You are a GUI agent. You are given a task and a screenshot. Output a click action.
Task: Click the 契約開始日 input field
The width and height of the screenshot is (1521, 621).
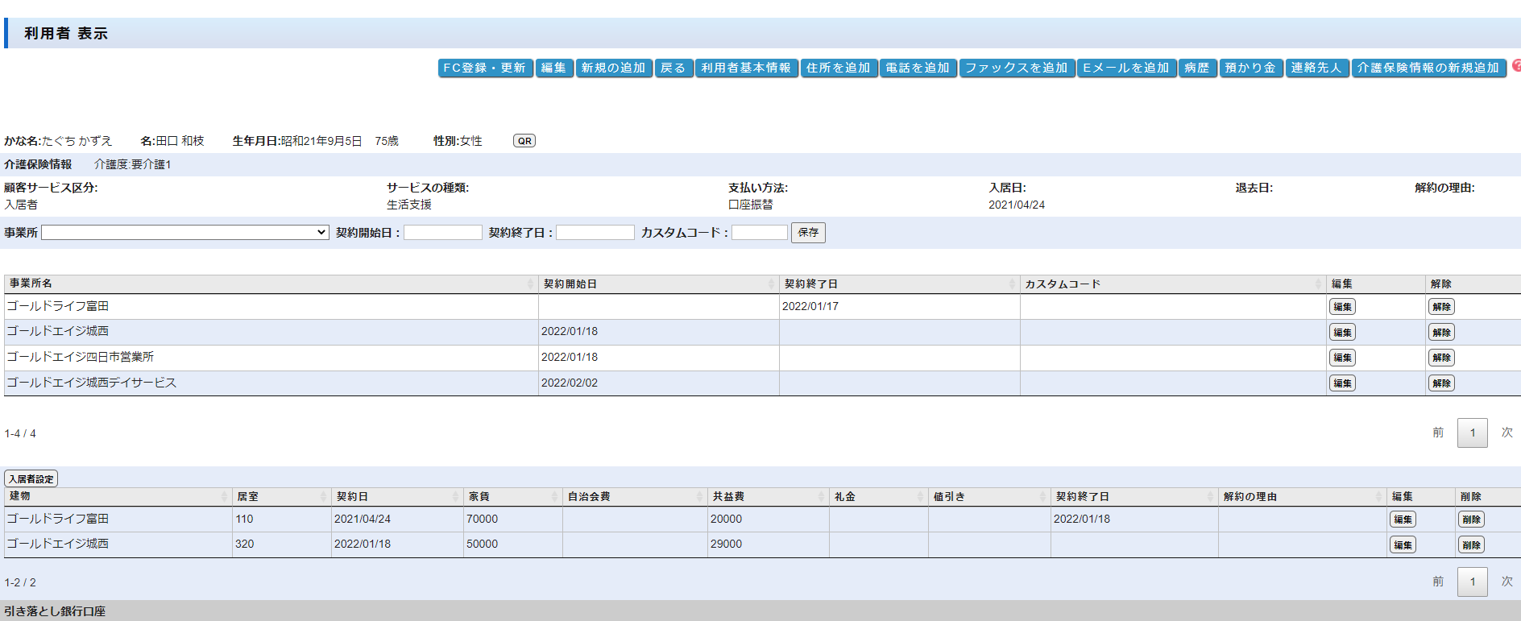pos(442,233)
